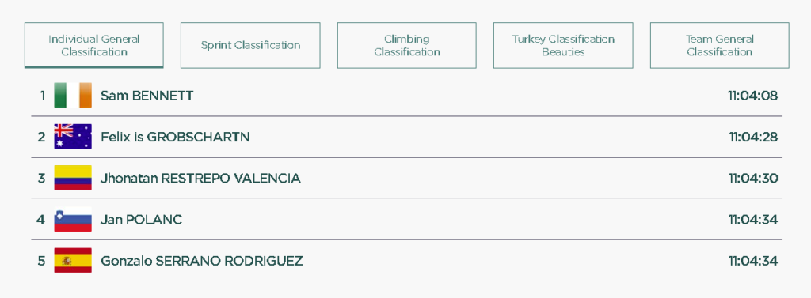The height and width of the screenshot is (298, 811).
Task: Show the Team General Classification tab
Action: [x=719, y=45]
